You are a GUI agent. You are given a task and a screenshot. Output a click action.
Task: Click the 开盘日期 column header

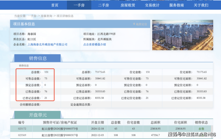coord(96,122)
